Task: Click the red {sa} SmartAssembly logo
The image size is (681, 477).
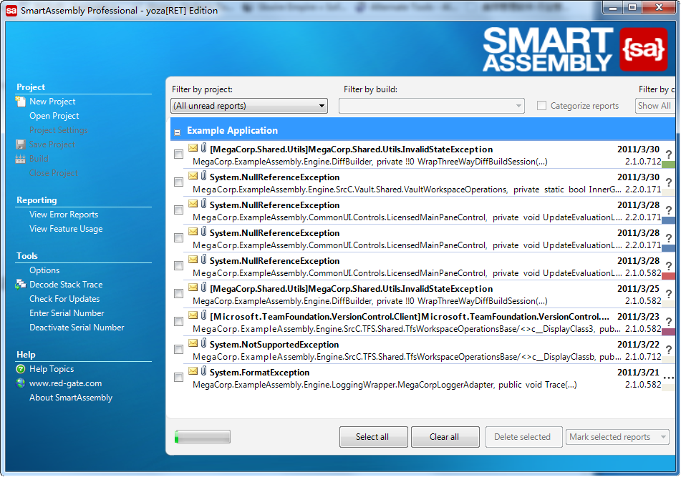Action: [x=642, y=49]
